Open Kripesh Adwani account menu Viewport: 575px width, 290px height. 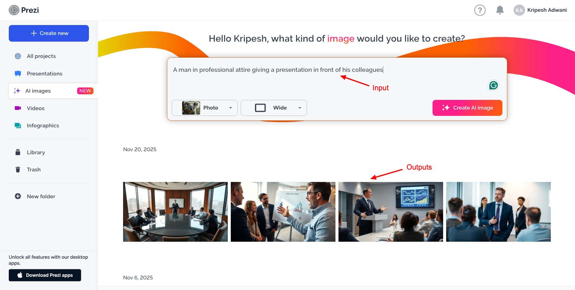547,10
